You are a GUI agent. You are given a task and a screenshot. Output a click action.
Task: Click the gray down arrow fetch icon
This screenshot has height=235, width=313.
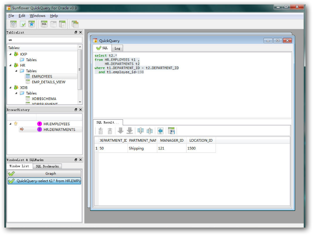click(120, 131)
